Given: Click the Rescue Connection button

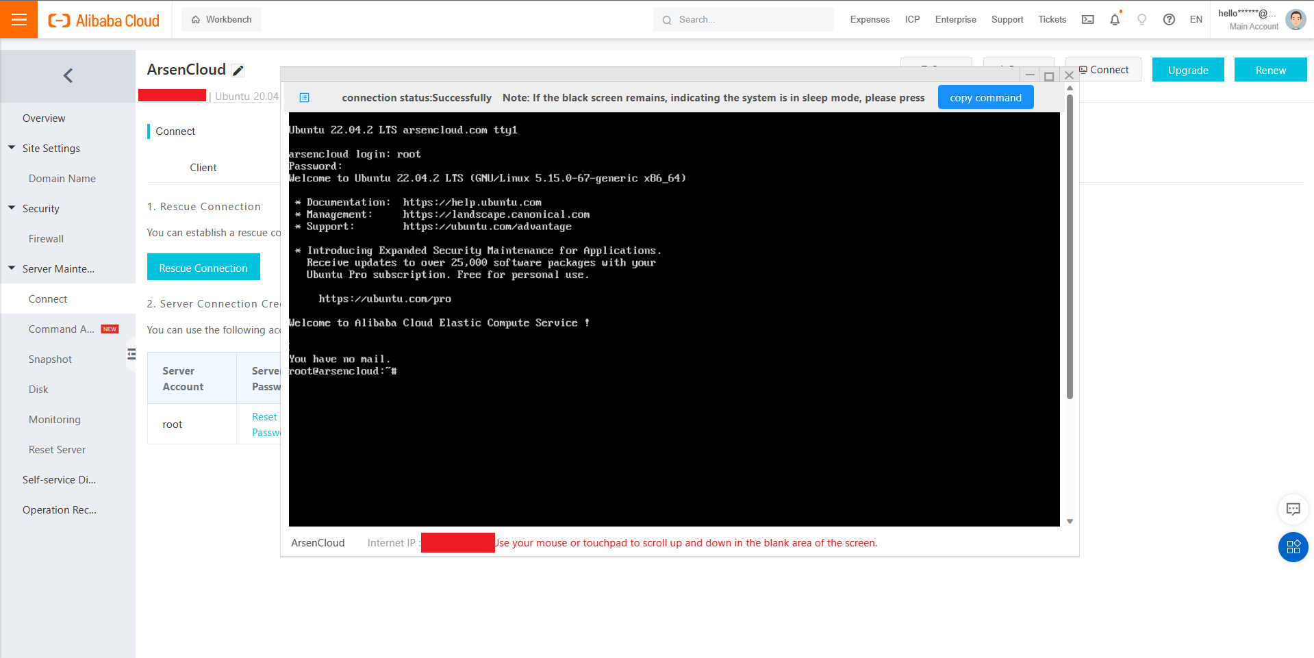Looking at the screenshot, I should click(203, 268).
